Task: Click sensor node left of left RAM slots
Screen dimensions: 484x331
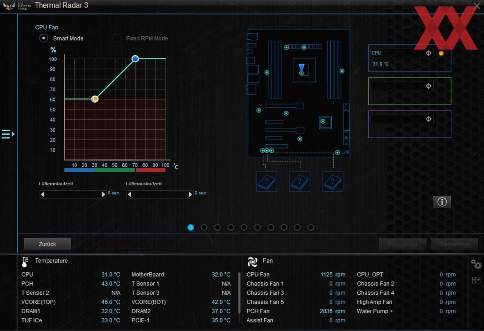Action: (x=267, y=72)
